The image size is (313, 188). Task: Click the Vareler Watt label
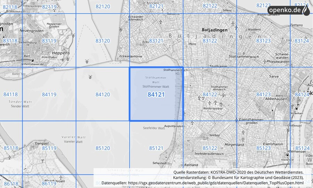pyautogui.click(x=73, y=142)
